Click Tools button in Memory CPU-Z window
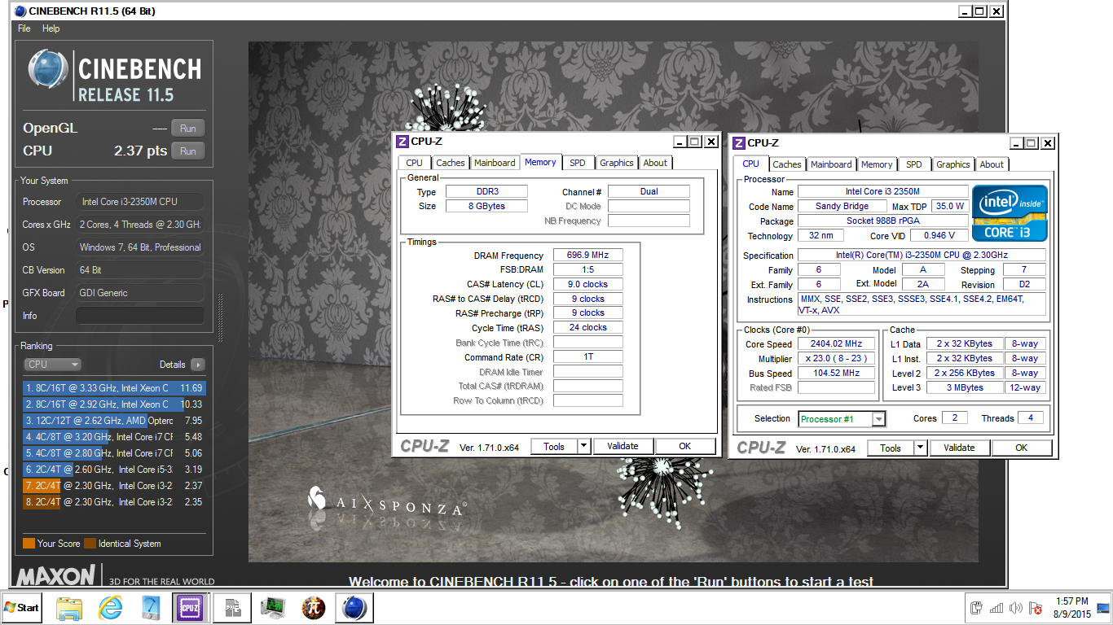Screen dimensions: 1113x625 point(554,446)
